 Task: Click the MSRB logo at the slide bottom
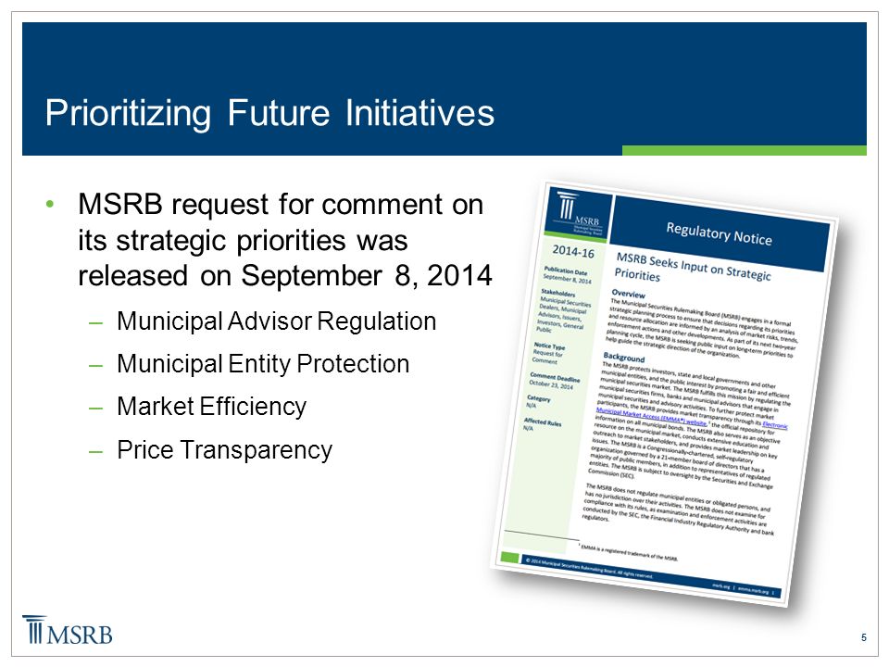click(68, 630)
